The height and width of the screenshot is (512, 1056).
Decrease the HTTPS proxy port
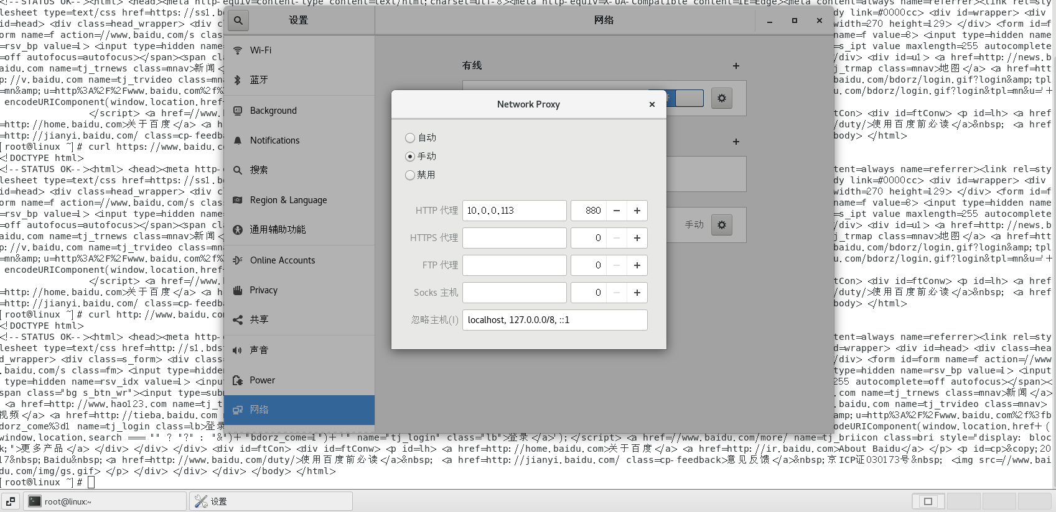pyautogui.click(x=616, y=238)
